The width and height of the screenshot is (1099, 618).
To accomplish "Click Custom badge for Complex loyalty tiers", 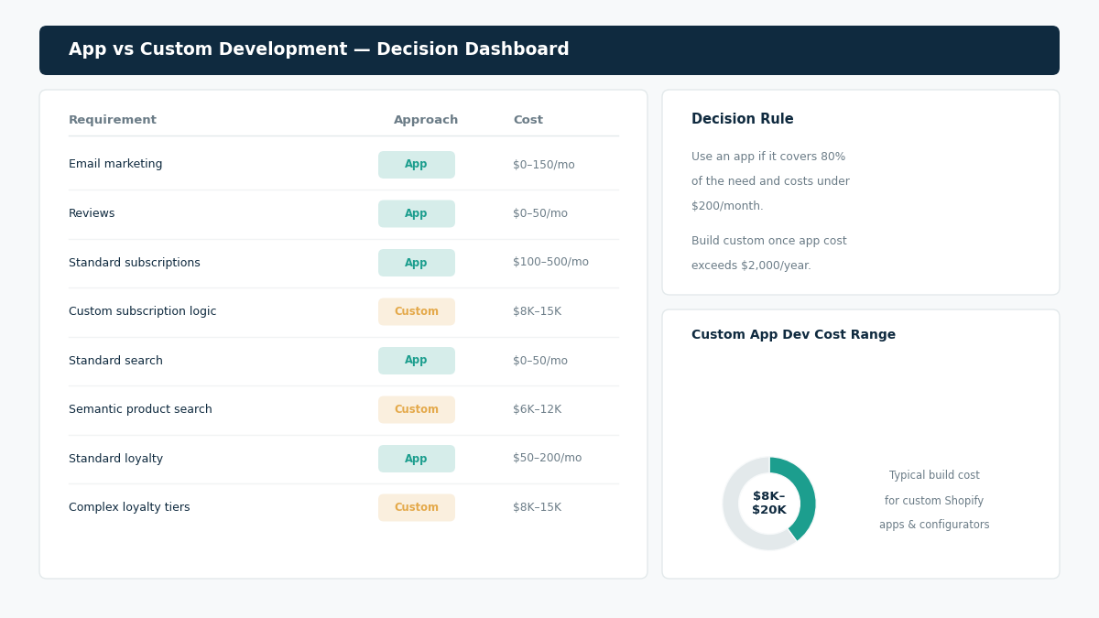I will 417,507.
